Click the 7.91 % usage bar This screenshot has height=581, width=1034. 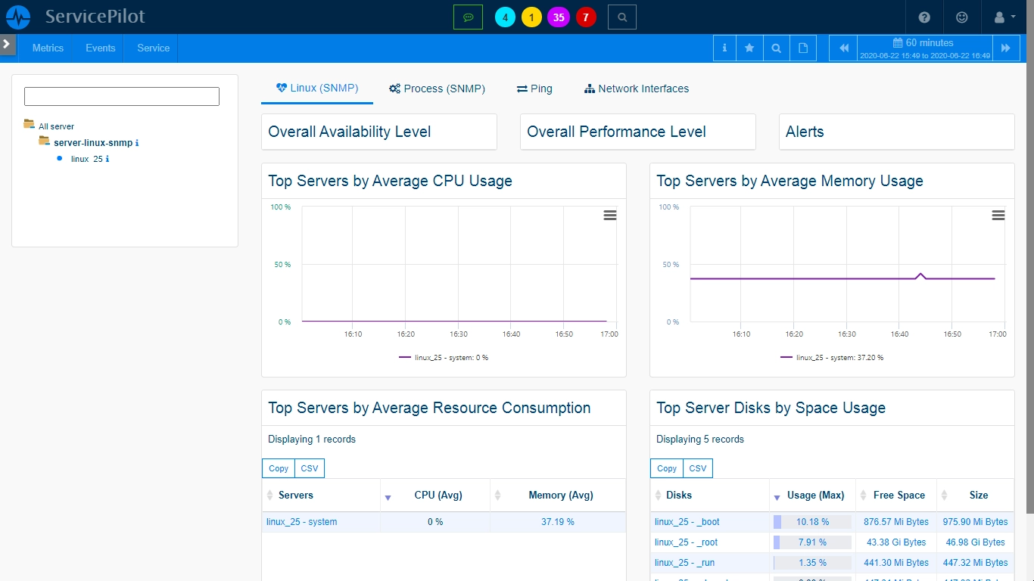click(x=812, y=542)
